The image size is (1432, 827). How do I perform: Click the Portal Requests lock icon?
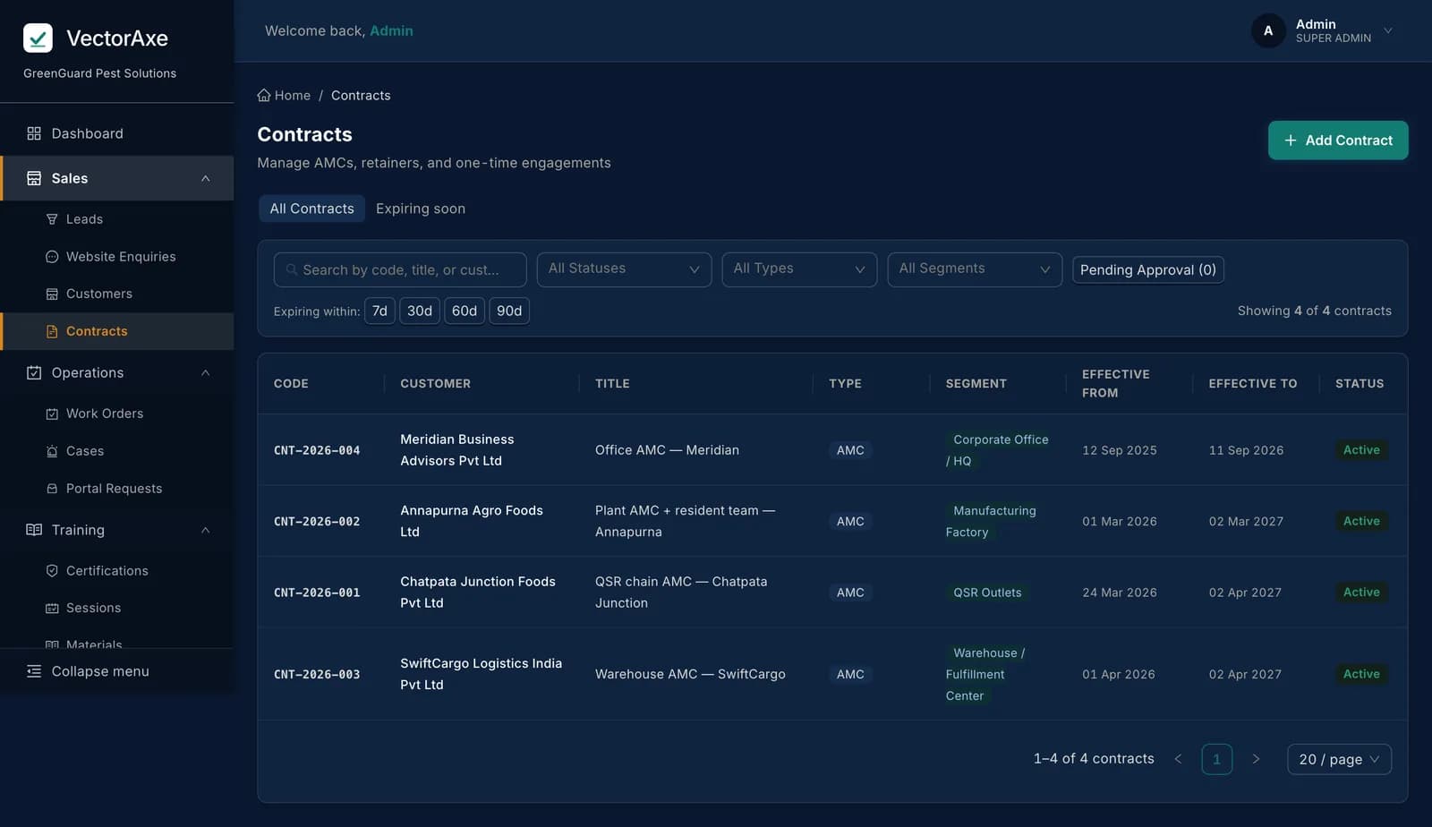coord(52,489)
